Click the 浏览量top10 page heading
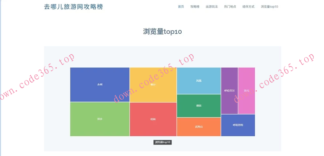 click(162, 32)
